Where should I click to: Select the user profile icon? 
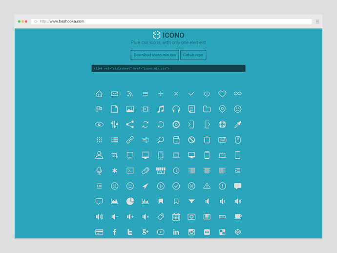[99, 155]
